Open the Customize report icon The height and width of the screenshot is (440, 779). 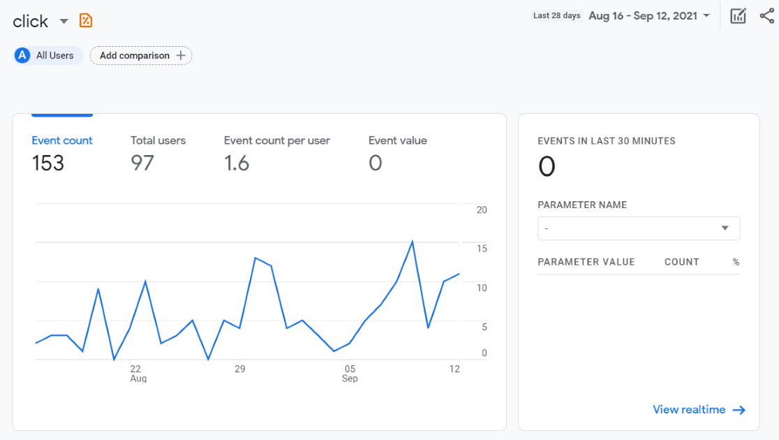pyautogui.click(x=738, y=15)
